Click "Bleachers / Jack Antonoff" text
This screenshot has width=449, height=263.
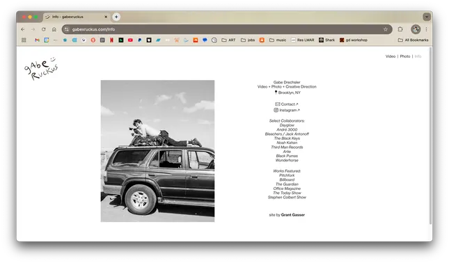[287, 134]
